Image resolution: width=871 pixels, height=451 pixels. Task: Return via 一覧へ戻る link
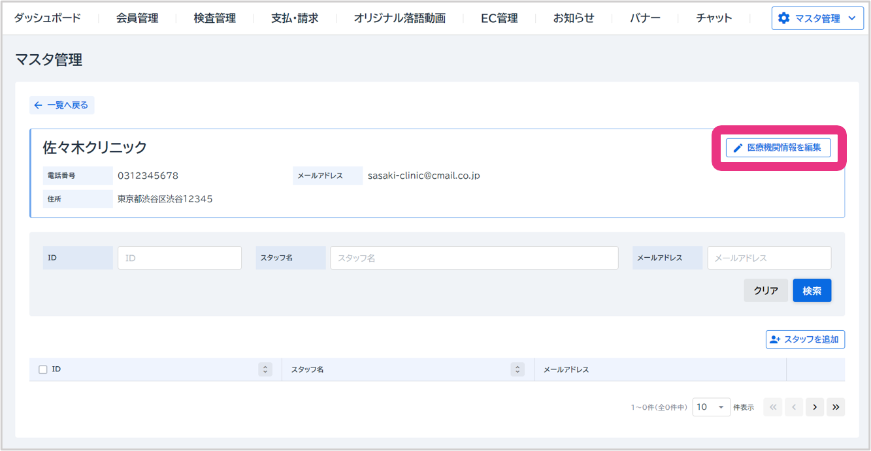click(x=61, y=105)
